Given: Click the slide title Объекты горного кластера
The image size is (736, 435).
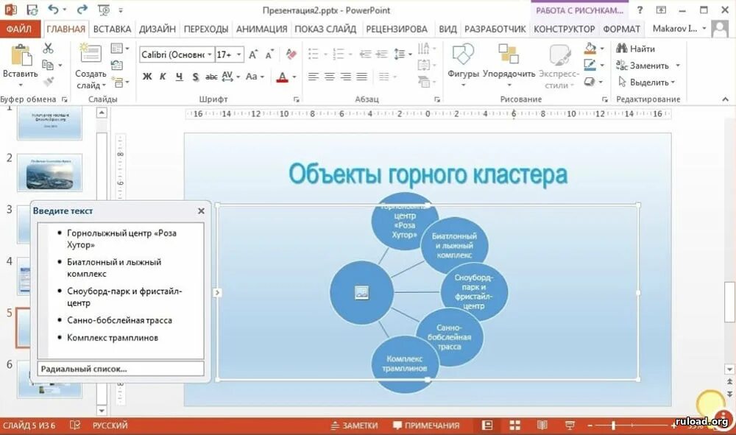Looking at the screenshot, I should tap(428, 174).
